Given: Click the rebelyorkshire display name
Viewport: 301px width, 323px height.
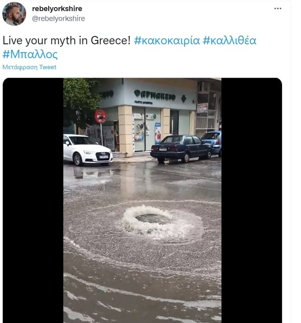Looking at the screenshot, I should [x=57, y=8].
